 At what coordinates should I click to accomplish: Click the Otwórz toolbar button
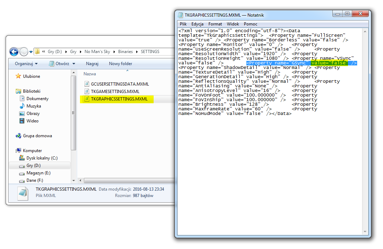(59, 64)
